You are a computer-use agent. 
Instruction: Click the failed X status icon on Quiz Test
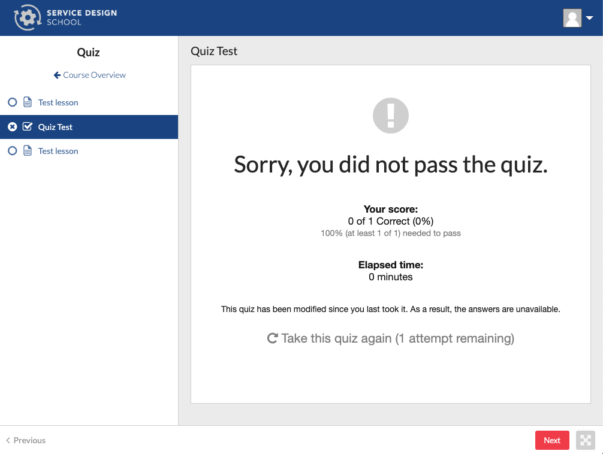click(x=13, y=127)
